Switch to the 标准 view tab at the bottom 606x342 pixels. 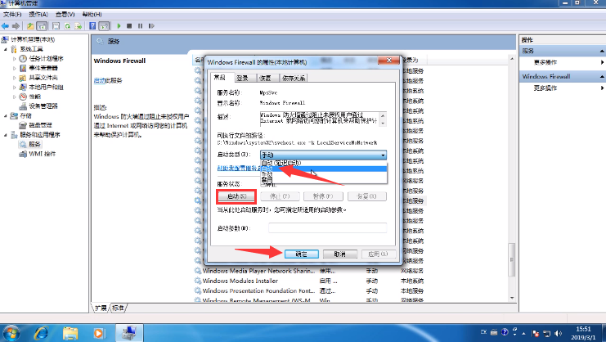(x=118, y=308)
